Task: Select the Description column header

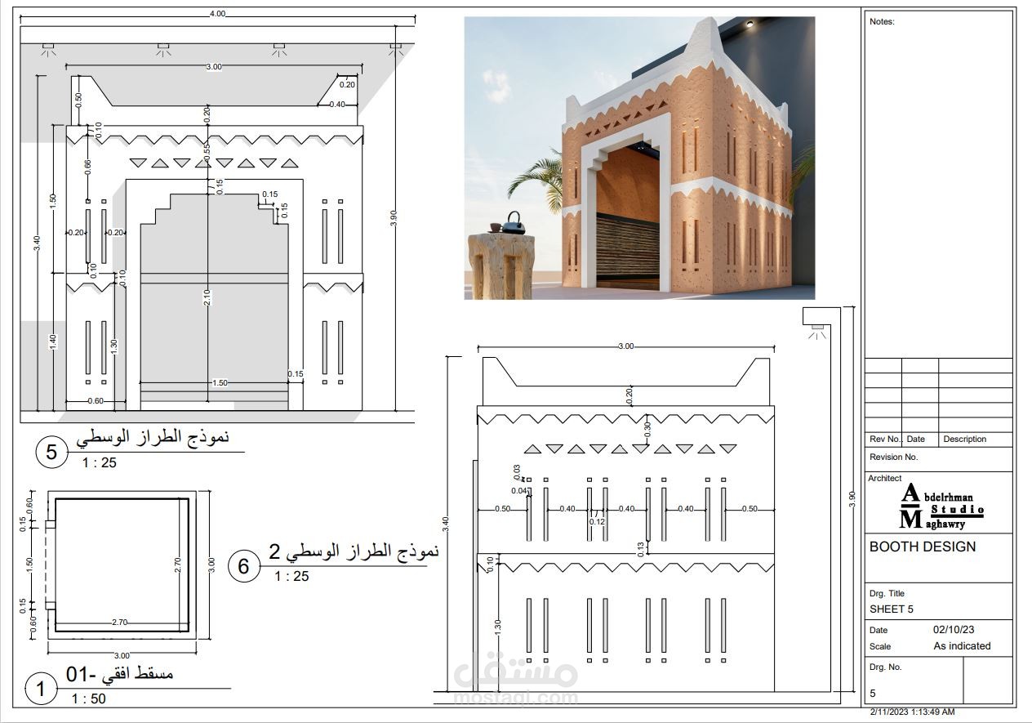Action: pos(967,439)
